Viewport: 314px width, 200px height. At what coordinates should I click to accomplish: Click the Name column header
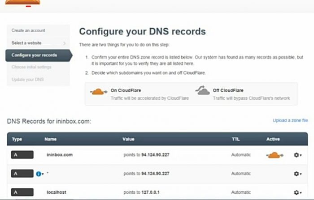[x=50, y=139]
